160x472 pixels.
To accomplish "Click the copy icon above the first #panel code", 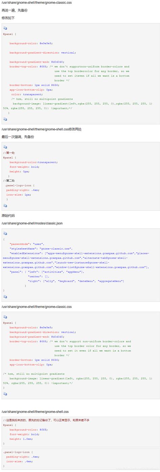I will pyautogui.click(x=5, y=28).
